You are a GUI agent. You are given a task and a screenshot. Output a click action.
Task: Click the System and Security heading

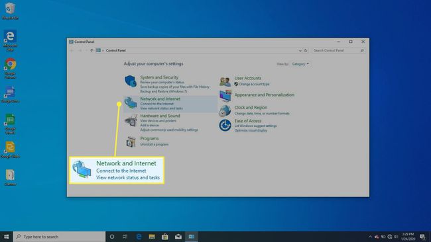pyautogui.click(x=159, y=77)
